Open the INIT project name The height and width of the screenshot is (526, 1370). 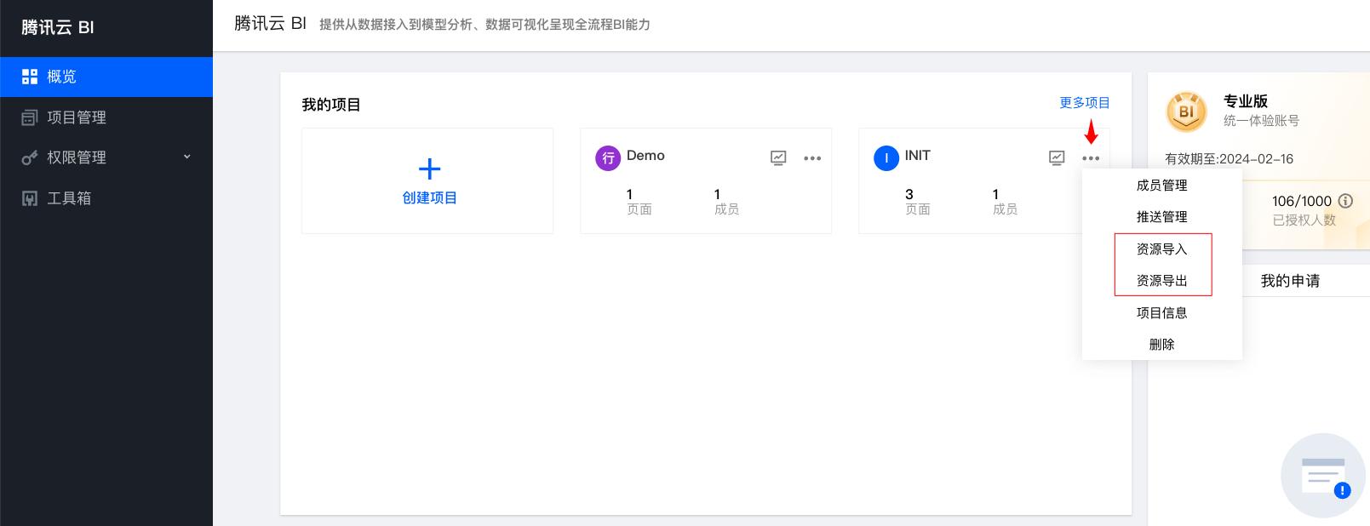click(917, 156)
